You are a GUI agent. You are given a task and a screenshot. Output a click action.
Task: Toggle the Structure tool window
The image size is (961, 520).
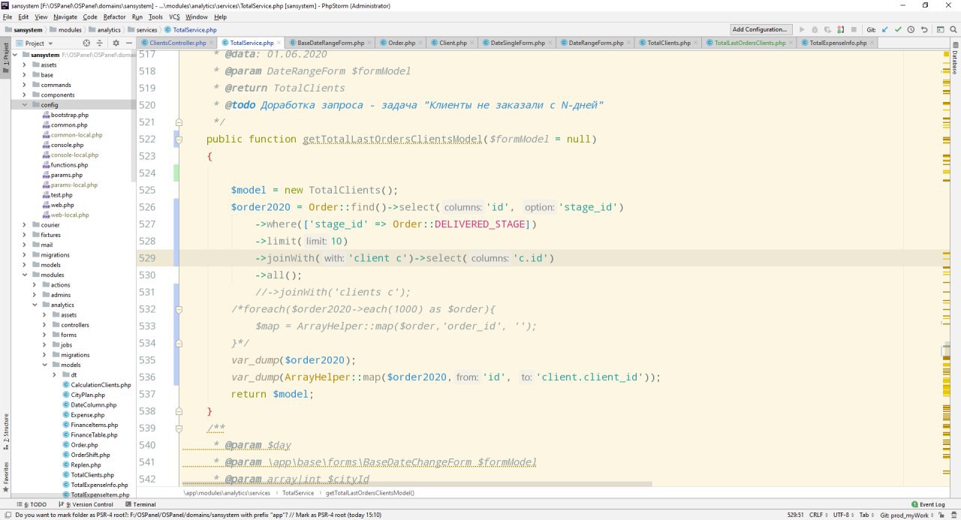tap(5, 432)
